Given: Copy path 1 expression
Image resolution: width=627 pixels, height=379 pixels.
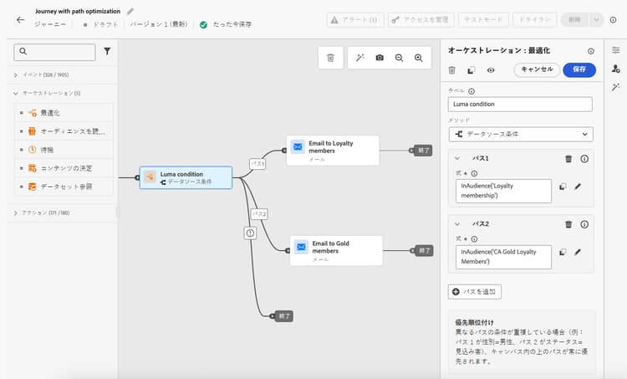Looking at the screenshot, I should pos(563,187).
